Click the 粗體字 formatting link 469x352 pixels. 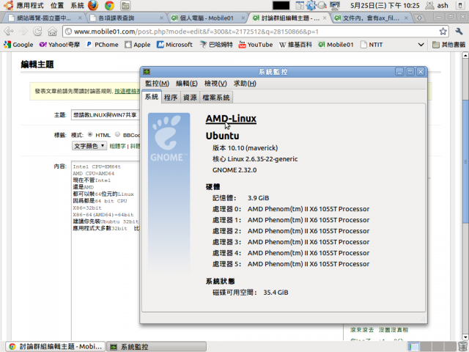tap(117, 146)
